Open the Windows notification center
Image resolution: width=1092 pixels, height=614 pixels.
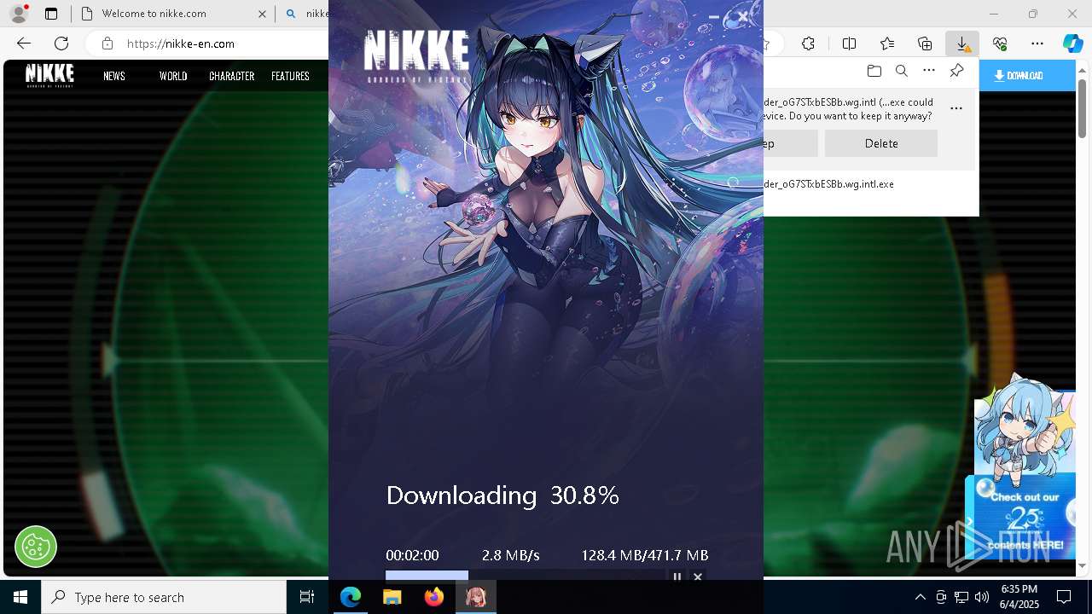(1064, 598)
